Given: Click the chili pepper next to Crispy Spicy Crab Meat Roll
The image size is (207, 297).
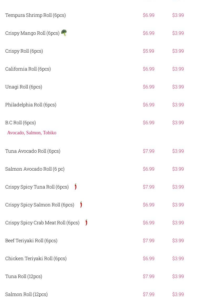Looking at the screenshot, I should [x=86, y=222].
